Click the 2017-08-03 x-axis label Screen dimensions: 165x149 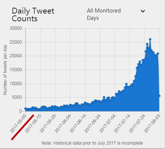(152, 124)
